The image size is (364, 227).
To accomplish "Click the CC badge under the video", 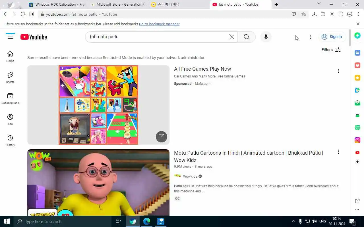I will point(177,199).
